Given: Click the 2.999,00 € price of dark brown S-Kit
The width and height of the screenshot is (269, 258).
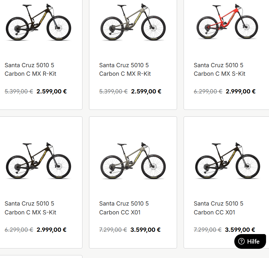Looking at the screenshot, I should [51, 230].
